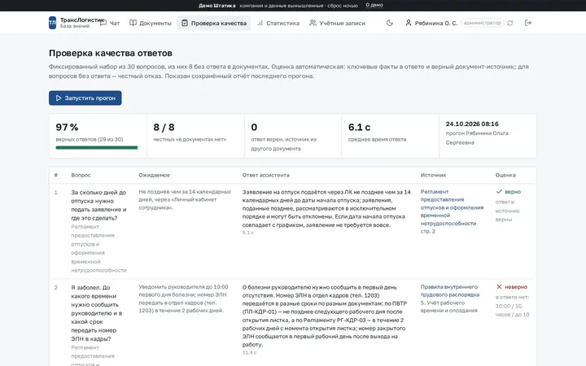Click row number 1 in the table
The width and height of the screenshot is (586, 366).
tap(55, 192)
